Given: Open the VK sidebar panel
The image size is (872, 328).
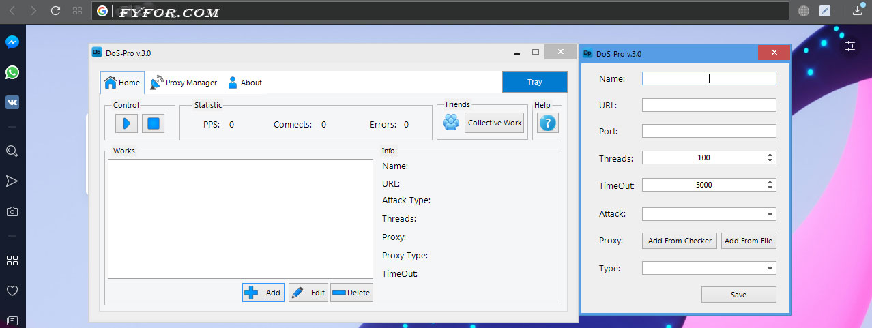Looking at the screenshot, I should (x=12, y=102).
